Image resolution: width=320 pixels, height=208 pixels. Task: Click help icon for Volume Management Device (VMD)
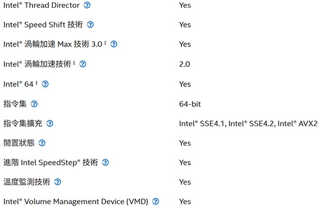[156, 201]
